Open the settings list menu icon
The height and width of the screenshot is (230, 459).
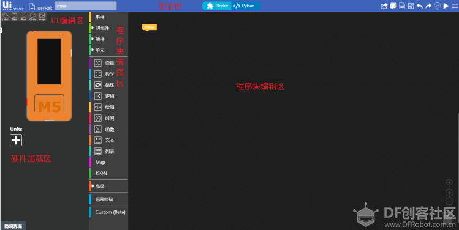455,6
